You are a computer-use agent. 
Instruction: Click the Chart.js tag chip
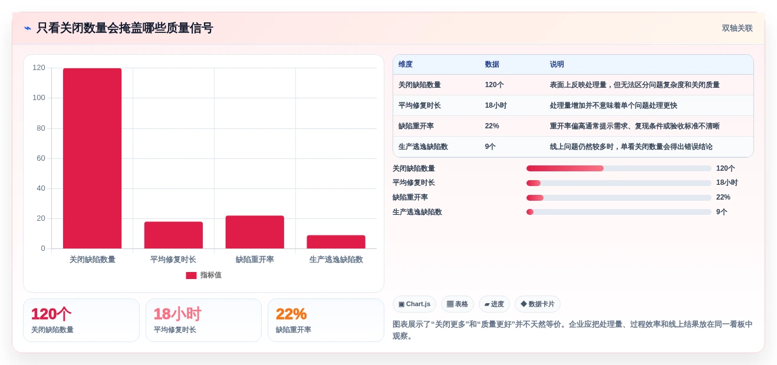414,304
